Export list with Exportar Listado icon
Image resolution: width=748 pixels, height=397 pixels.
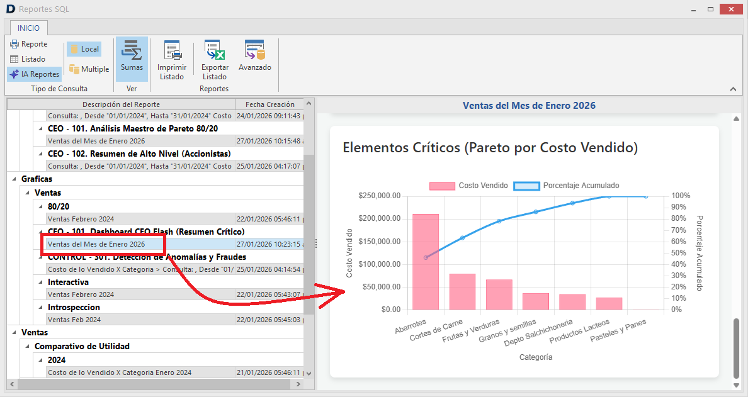(x=215, y=50)
